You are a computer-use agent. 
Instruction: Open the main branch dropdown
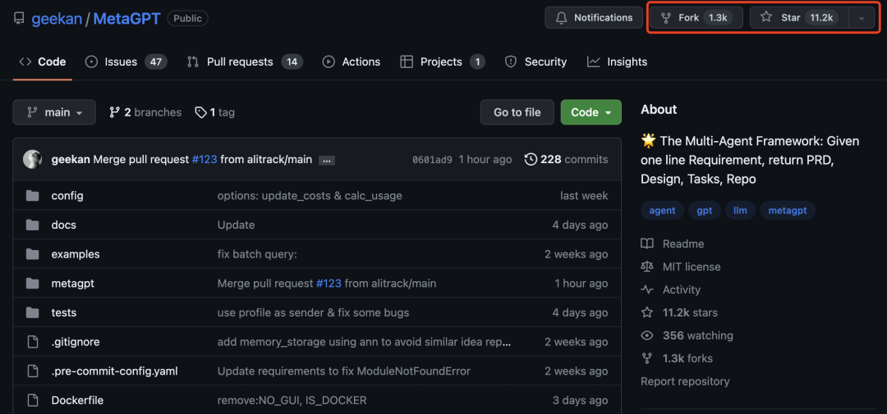point(54,112)
